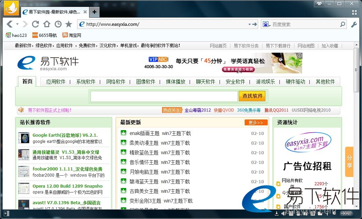Click the 查找软件 search button

pyautogui.click(x=252, y=96)
